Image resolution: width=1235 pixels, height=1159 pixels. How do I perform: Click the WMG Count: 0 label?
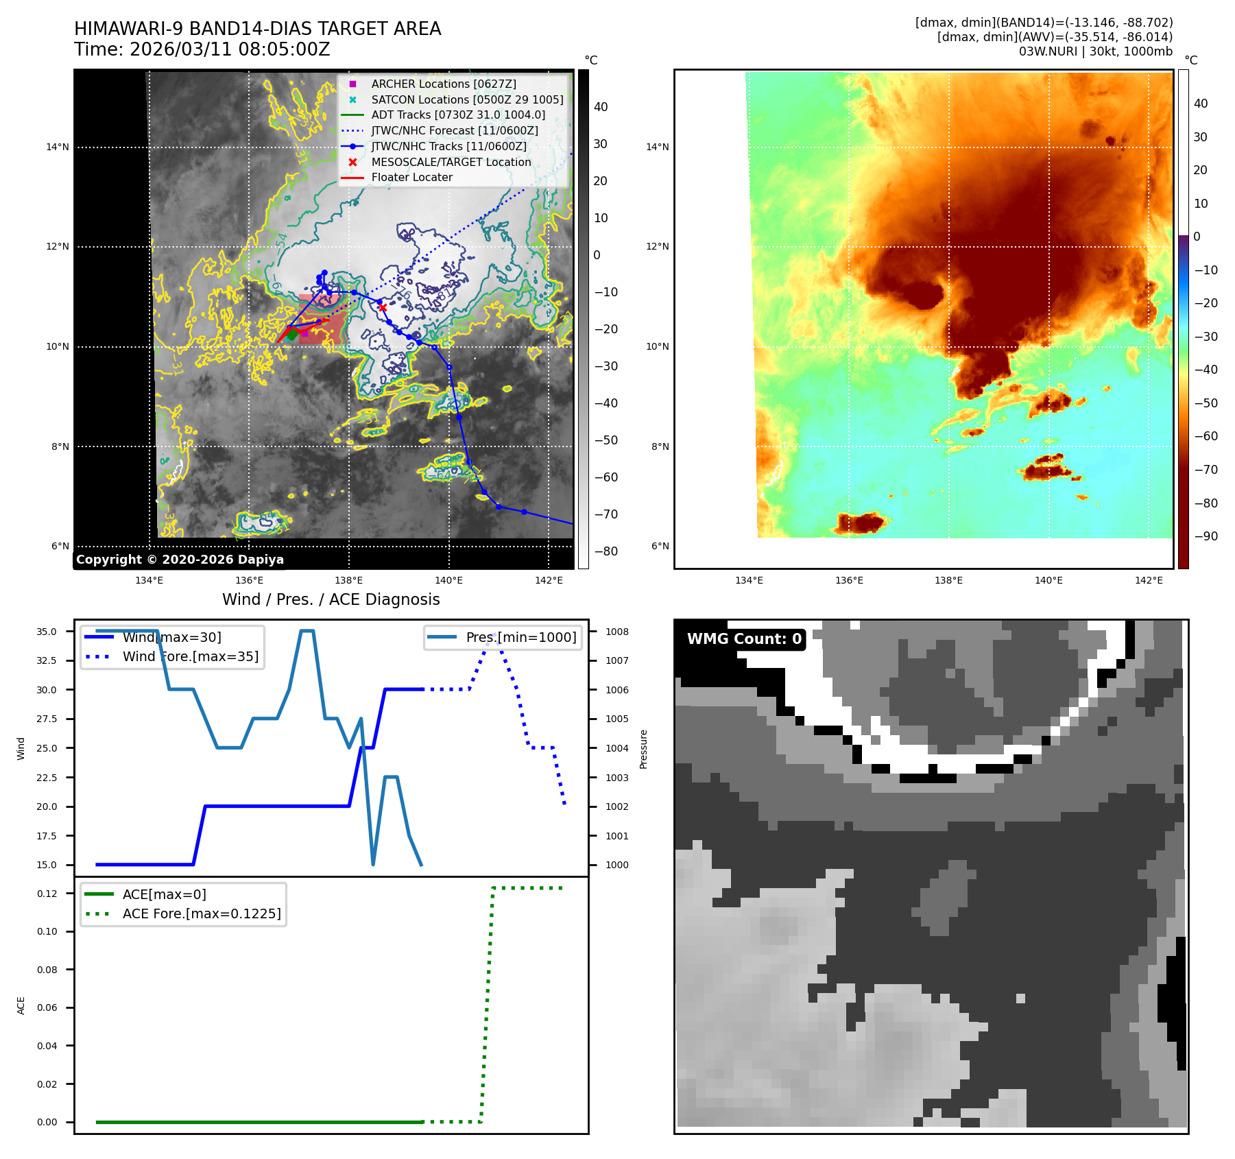(743, 638)
